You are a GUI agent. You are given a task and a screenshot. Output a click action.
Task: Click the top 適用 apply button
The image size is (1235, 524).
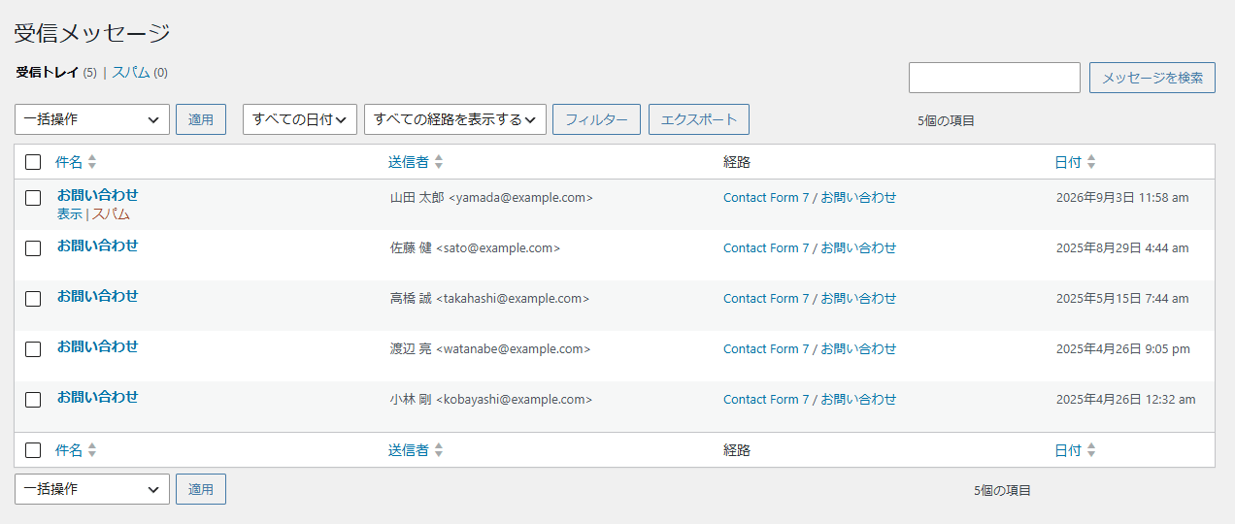(x=201, y=119)
